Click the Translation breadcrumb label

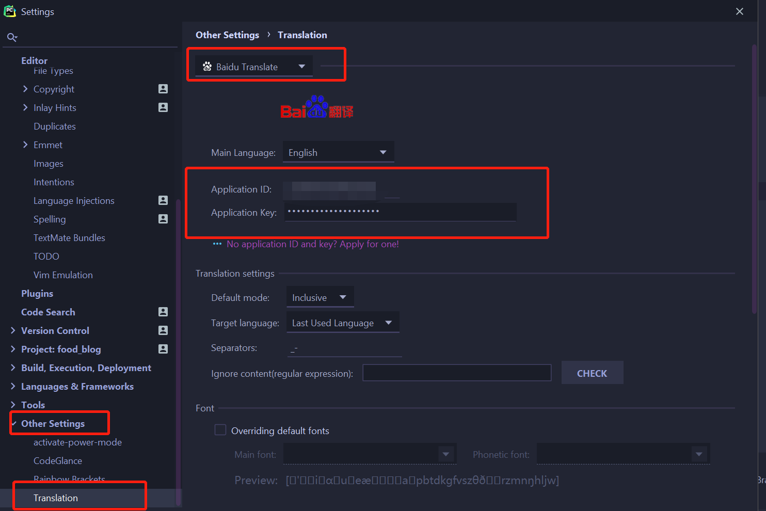(302, 35)
